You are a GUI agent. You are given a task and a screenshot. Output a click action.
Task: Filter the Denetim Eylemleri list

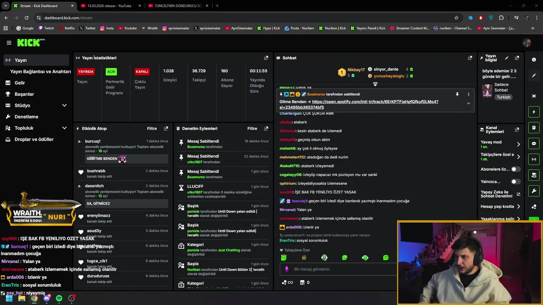(252, 128)
